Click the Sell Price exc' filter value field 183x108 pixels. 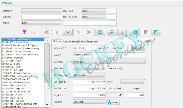click(112, 17)
